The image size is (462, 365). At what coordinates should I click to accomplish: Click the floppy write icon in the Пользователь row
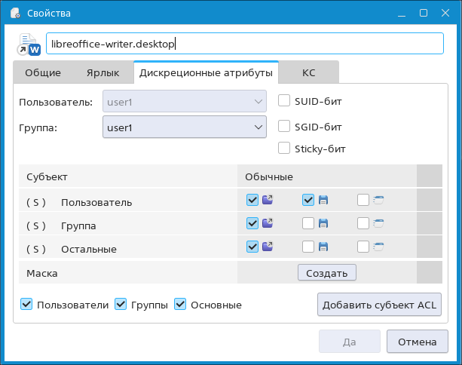323,201
